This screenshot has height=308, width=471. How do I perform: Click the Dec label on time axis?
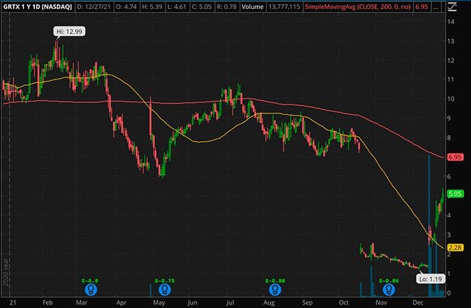pos(418,303)
